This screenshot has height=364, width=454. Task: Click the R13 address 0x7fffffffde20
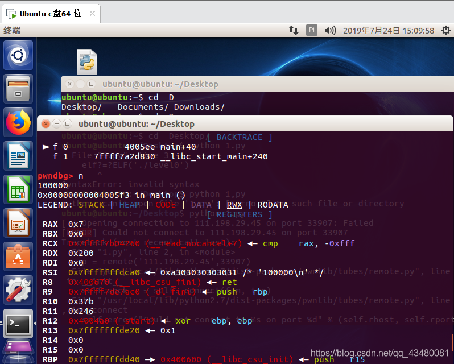click(x=104, y=330)
